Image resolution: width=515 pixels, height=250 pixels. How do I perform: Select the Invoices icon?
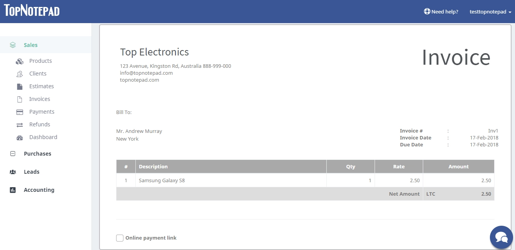(20, 99)
